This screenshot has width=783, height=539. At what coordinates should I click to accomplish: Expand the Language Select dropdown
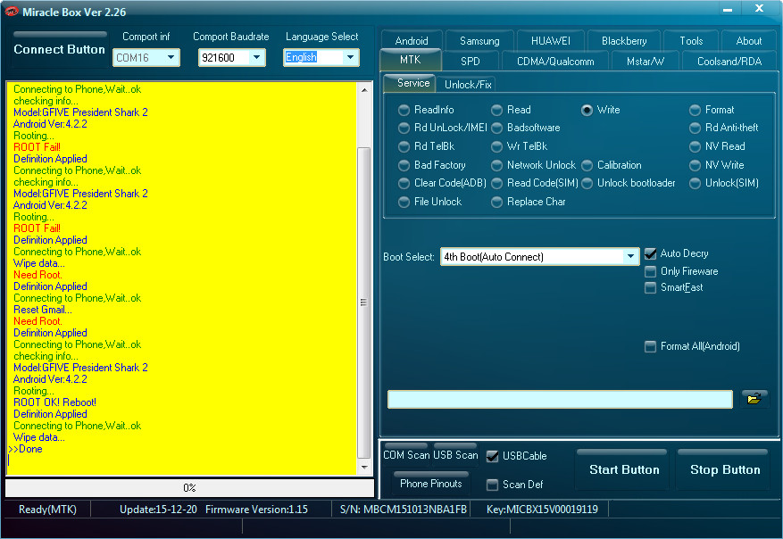pyautogui.click(x=321, y=57)
